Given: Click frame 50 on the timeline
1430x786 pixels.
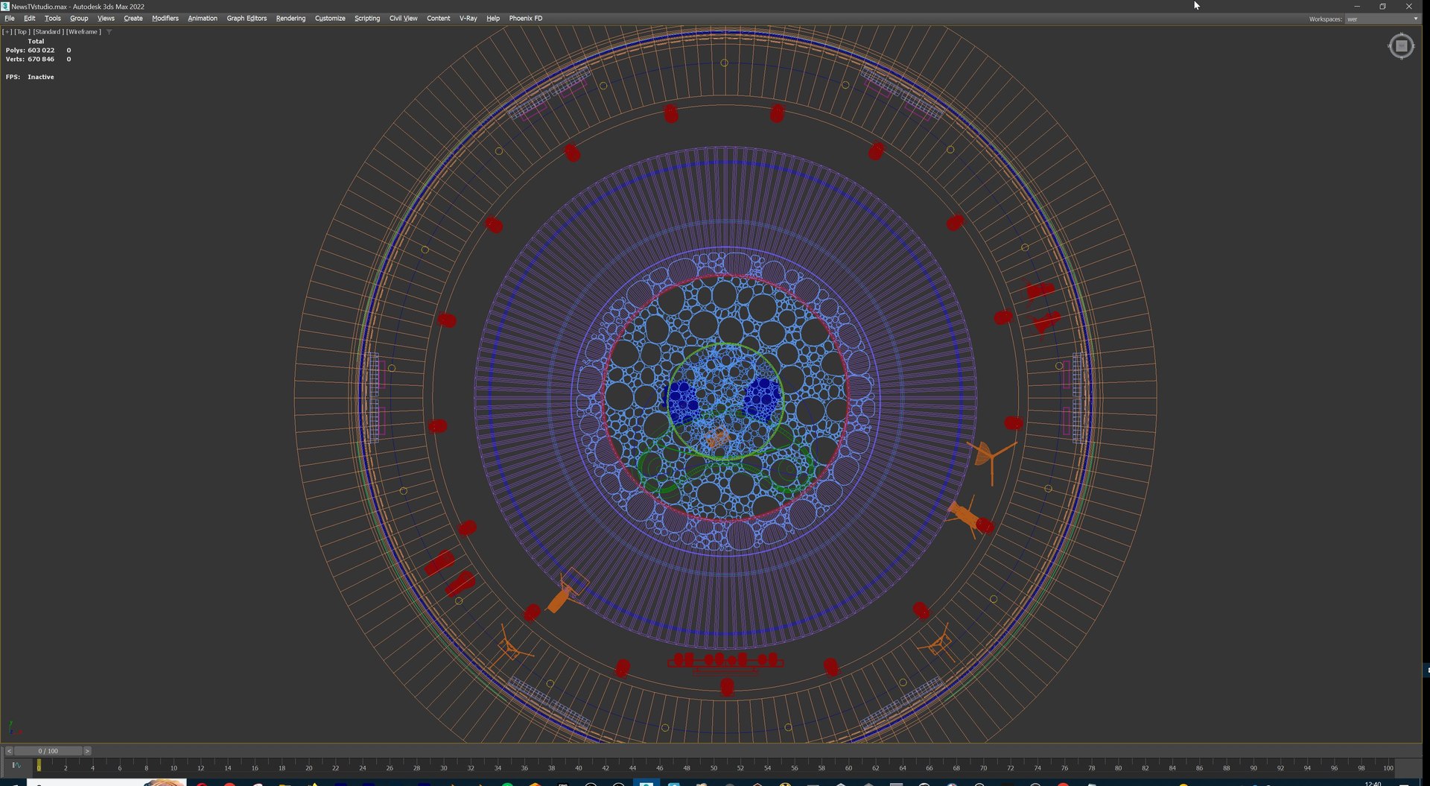Looking at the screenshot, I should click(x=714, y=767).
